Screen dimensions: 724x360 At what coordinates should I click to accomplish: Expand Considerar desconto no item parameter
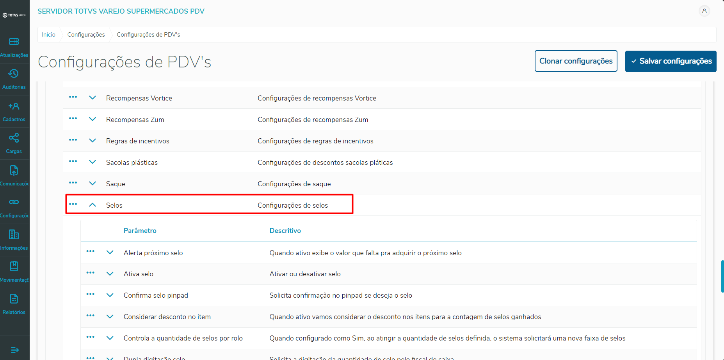click(x=110, y=317)
